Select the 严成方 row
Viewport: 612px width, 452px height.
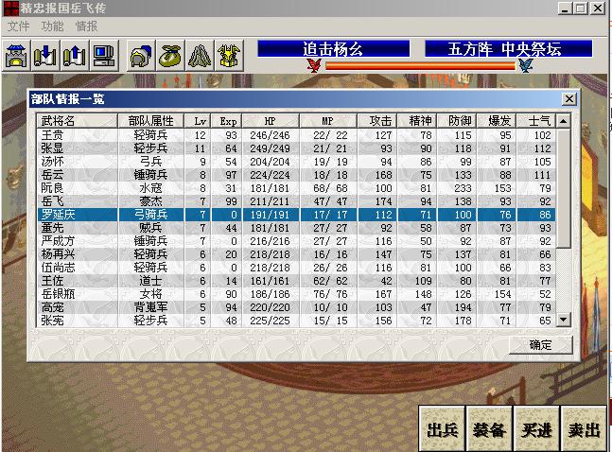296,241
